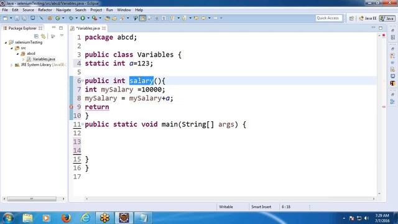Click the Open Type toolbar icon
Viewport: 398px width, 224px height.
tap(108, 18)
